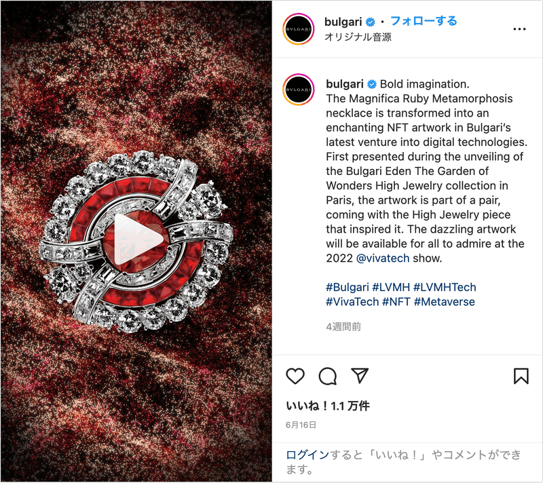Open the bulgari username in header

pyautogui.click(x=343, y=22)
